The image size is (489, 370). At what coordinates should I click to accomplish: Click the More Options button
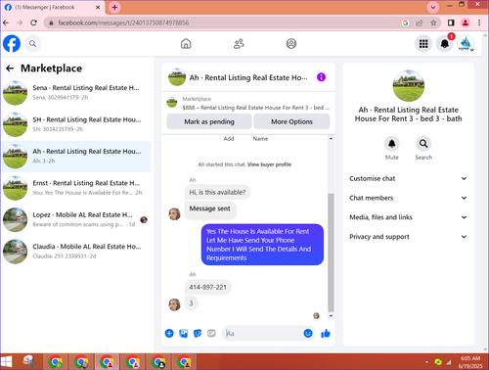click(291, 121)
